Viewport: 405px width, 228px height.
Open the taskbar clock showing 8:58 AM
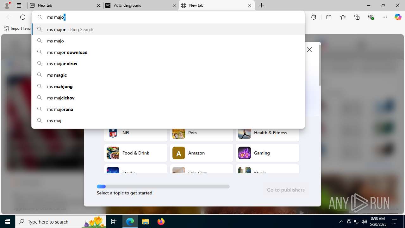point(378,222)
